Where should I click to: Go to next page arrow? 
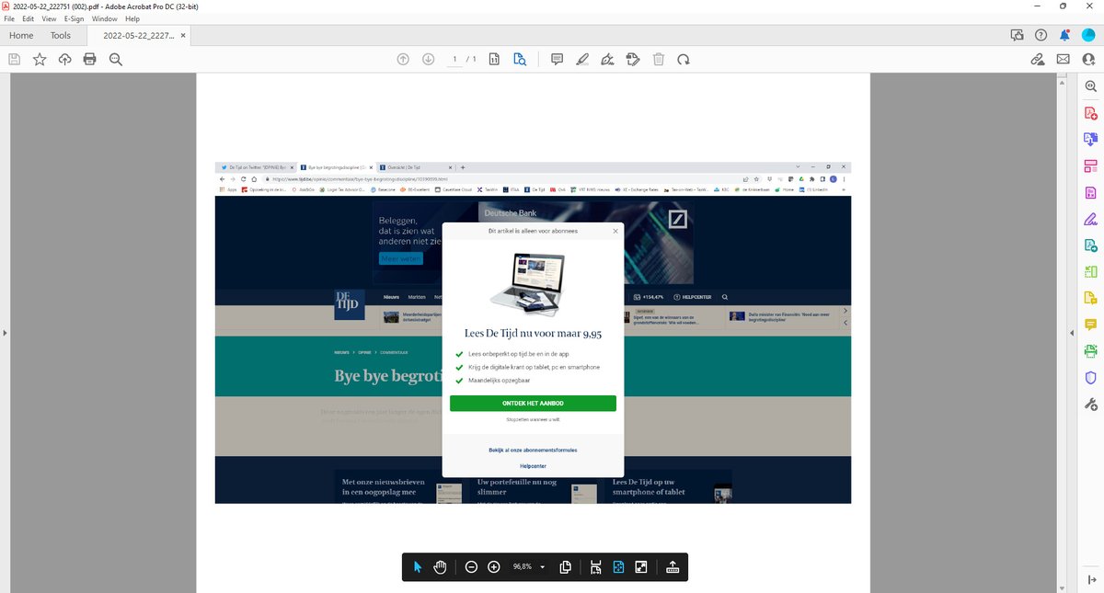(x=428, y=59)
